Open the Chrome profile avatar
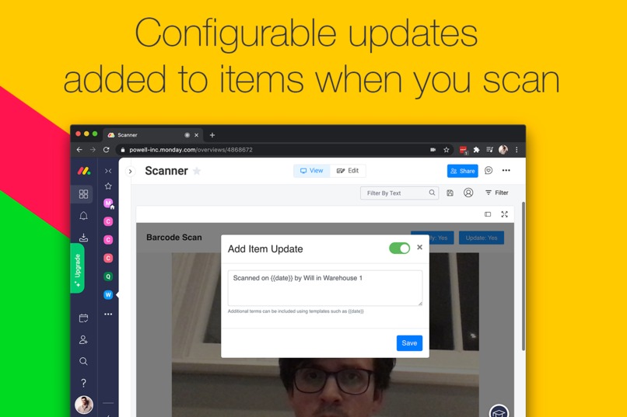The width and height of the screenshot is (627, 417). click(503, 150)
